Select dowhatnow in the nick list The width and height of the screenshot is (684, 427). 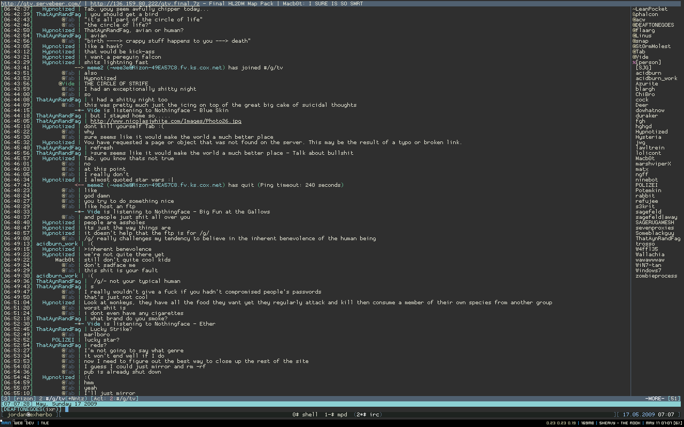tap(650, 110)
